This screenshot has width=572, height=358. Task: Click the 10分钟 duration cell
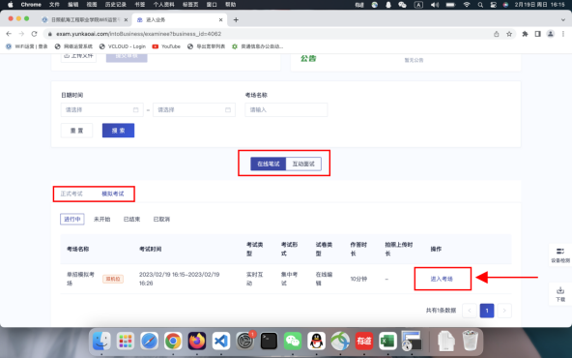358,279
